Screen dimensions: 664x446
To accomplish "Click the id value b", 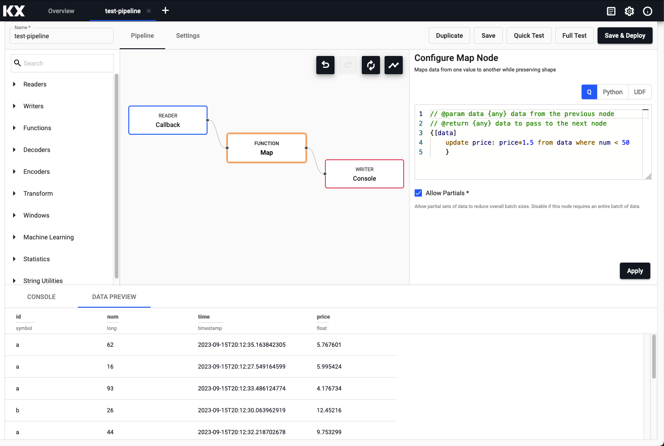I will point(18,411).
